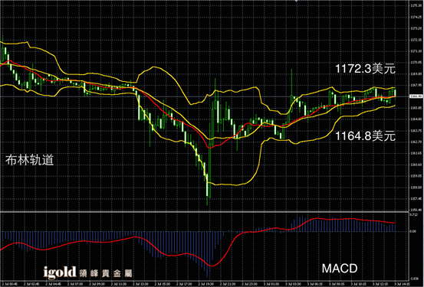Click the 領峰貴金屬 brand text

pyautogui.click(x=106, y=273)
